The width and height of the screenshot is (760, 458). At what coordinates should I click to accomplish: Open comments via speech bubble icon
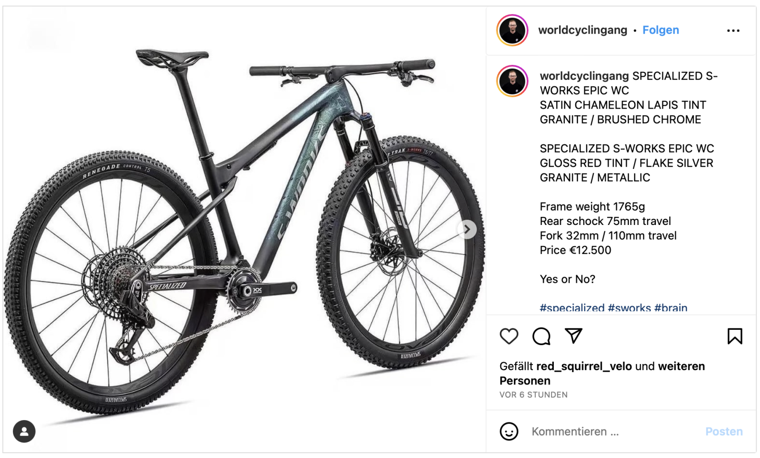(x=541, y=336)
